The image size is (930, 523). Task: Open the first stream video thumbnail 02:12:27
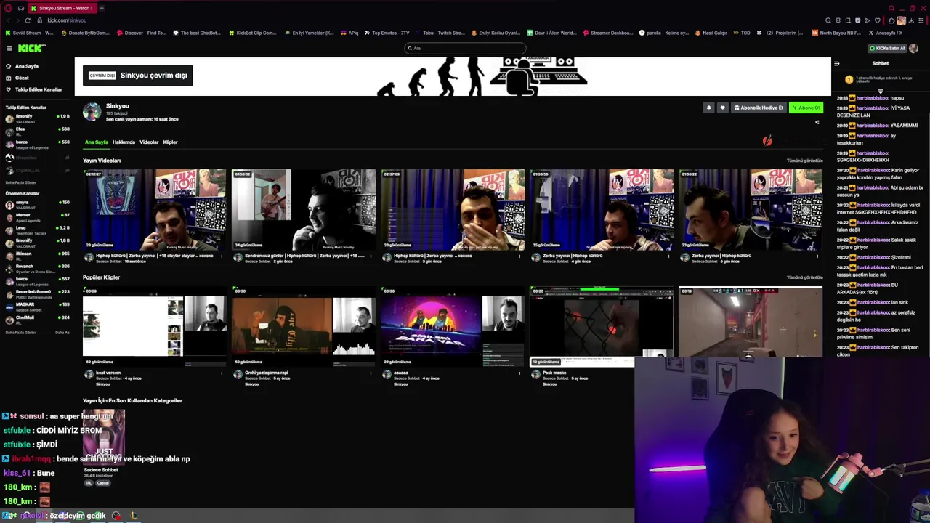[155, 210]
